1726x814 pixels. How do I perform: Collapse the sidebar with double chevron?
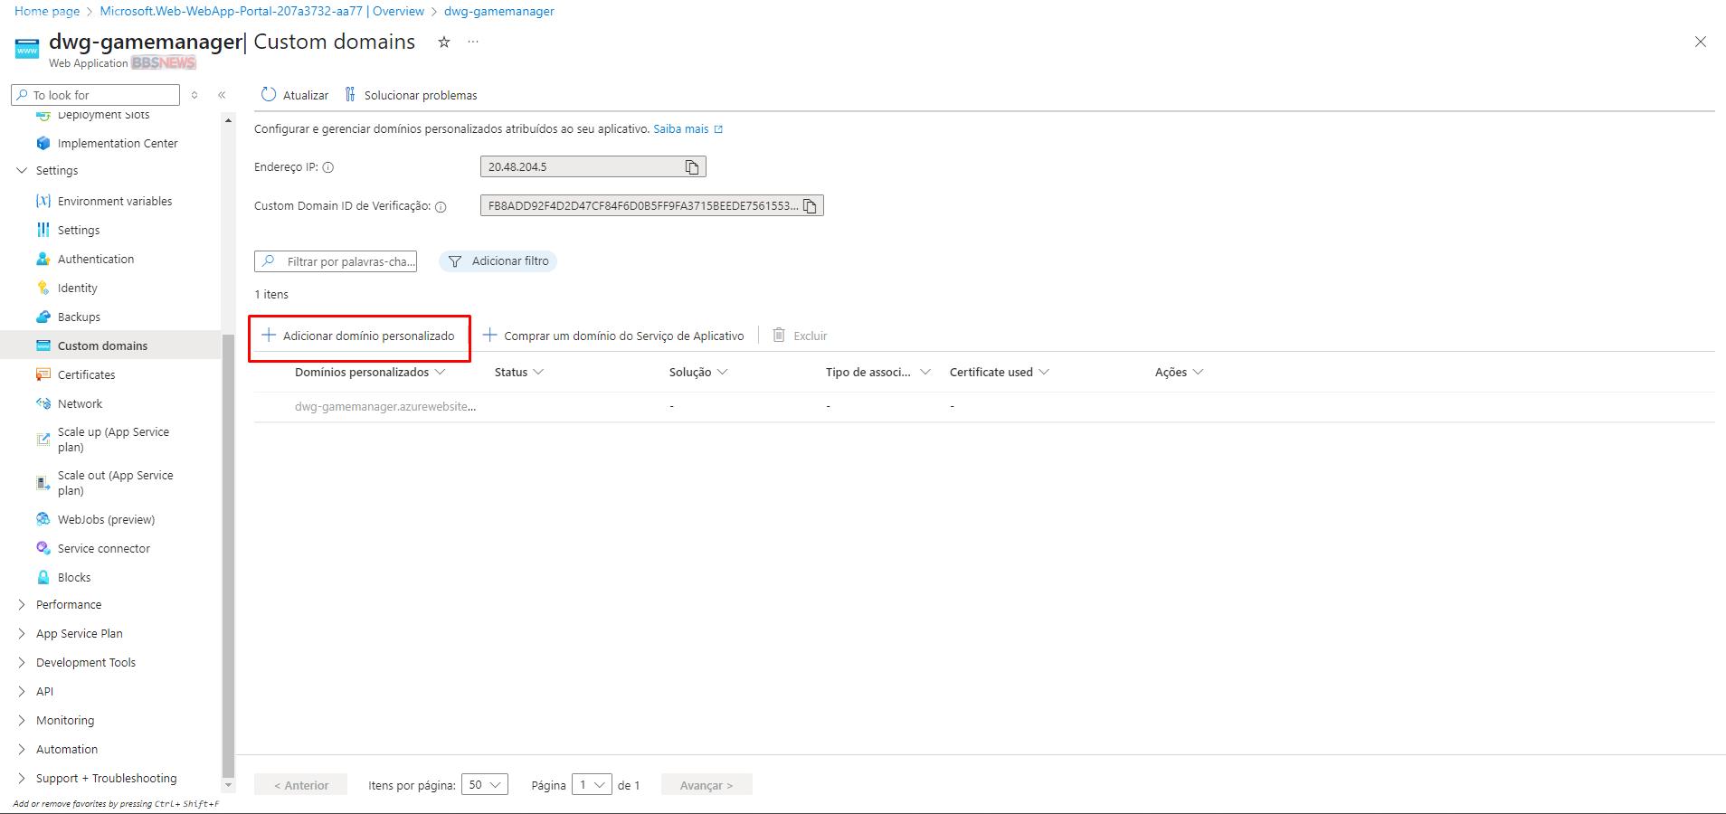pyautogui.click(x=222, y=95)
